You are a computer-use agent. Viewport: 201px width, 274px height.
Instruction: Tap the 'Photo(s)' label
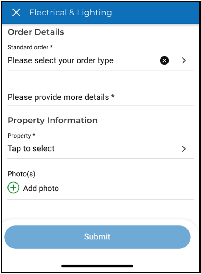coord(22,174)
